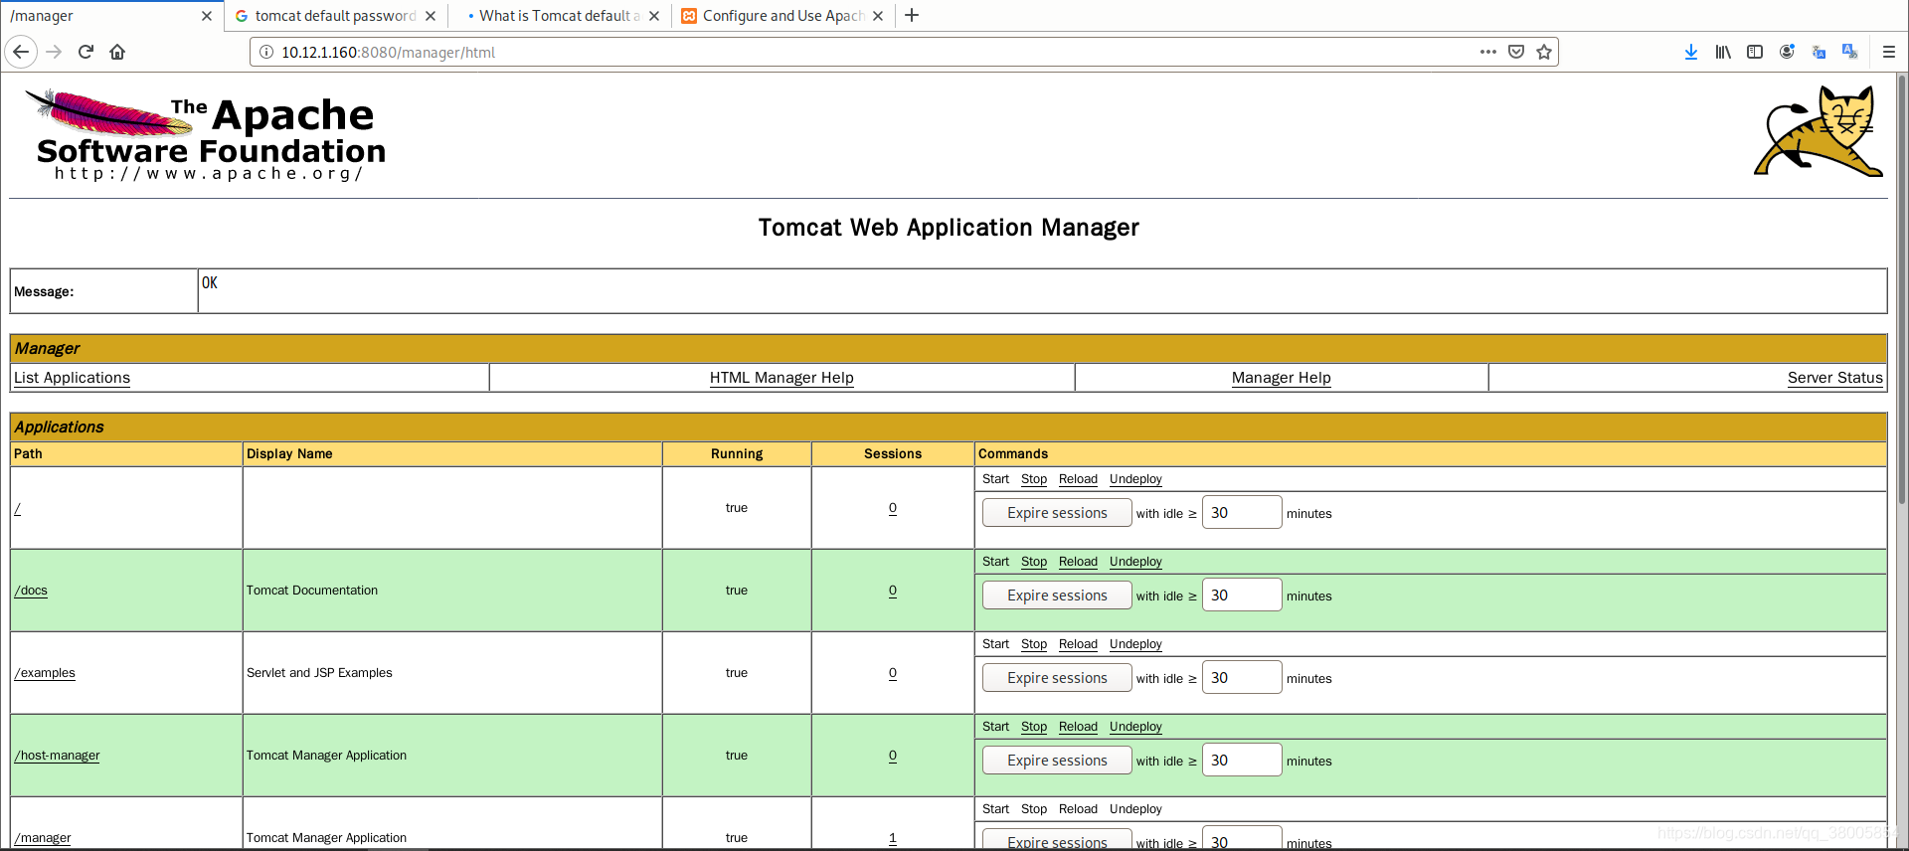Image resolution: width=1909 pixels, height=851 pixels.
Task: Undeploy the root / application
Action: (1135, 479)
